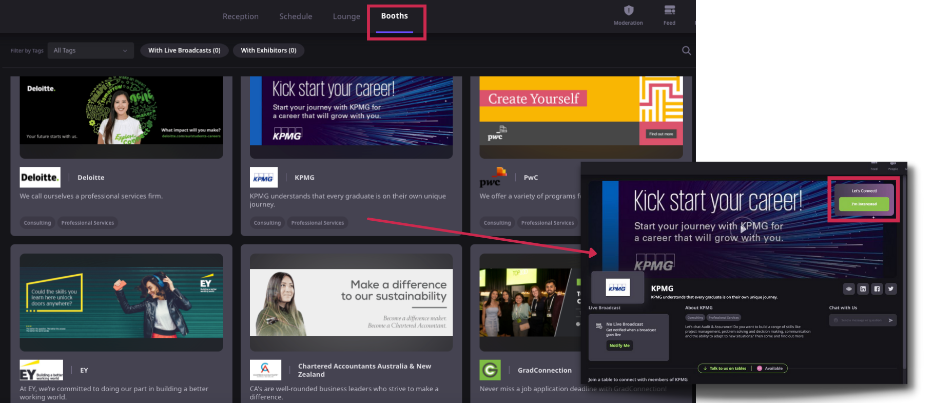This screenshot has width=933, height=403.
Task: Open the Chartered Accountants sustainability banner
Action: coord(351,303)
